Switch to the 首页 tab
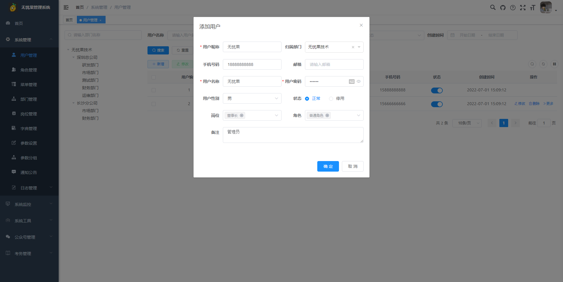 (x=69, y=20)
